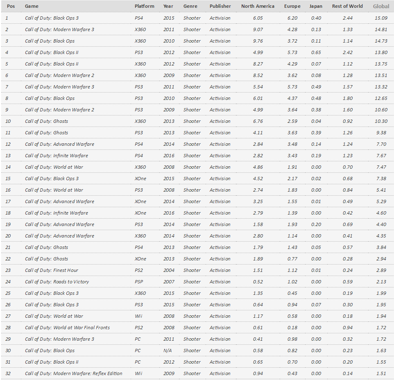Click the N/A year cell
This screenshot has width=394, height=380.
coord(168,351)
